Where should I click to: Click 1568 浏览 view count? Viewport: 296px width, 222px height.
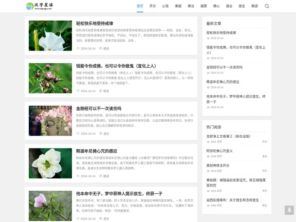(x=216, y=206)
